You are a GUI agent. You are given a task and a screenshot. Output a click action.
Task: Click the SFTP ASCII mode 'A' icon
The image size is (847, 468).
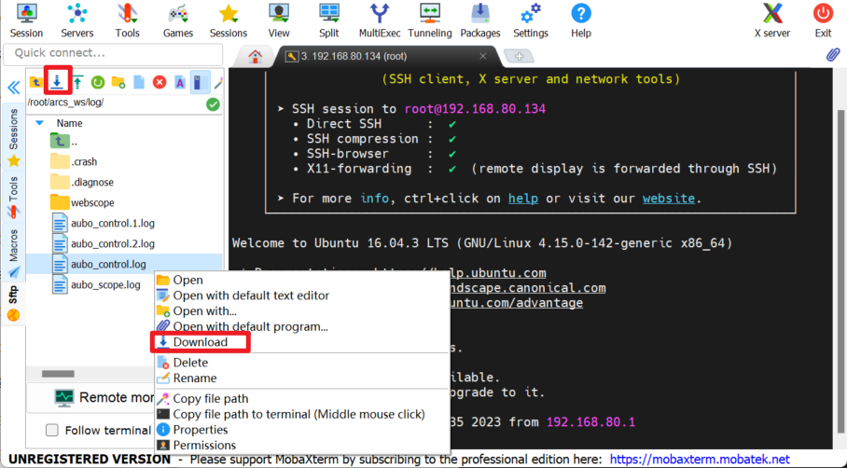[180, 82]
